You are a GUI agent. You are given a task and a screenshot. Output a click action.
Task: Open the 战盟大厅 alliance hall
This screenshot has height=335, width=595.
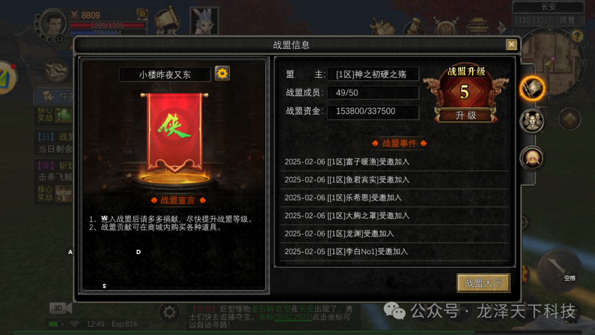point(483,283)
